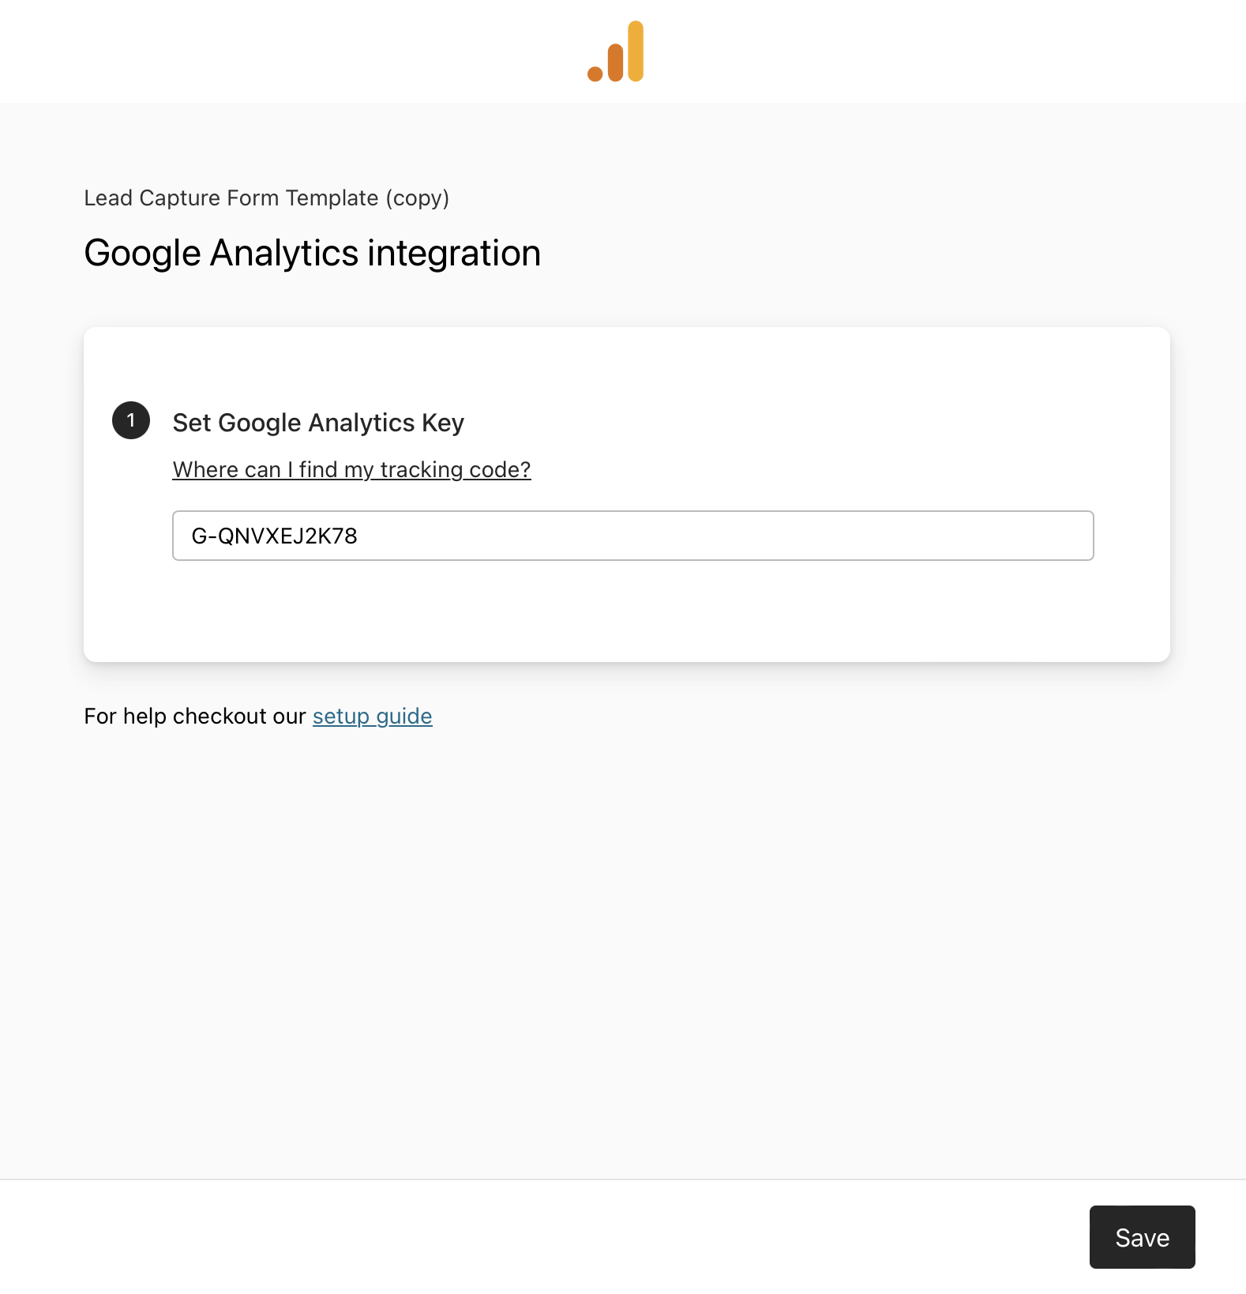Click the Save button
Screen dimensions: 1246x1294
point(1142,1237)
